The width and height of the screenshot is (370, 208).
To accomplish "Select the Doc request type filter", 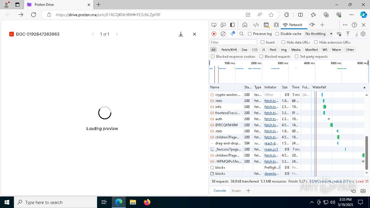I will [245, 50].
